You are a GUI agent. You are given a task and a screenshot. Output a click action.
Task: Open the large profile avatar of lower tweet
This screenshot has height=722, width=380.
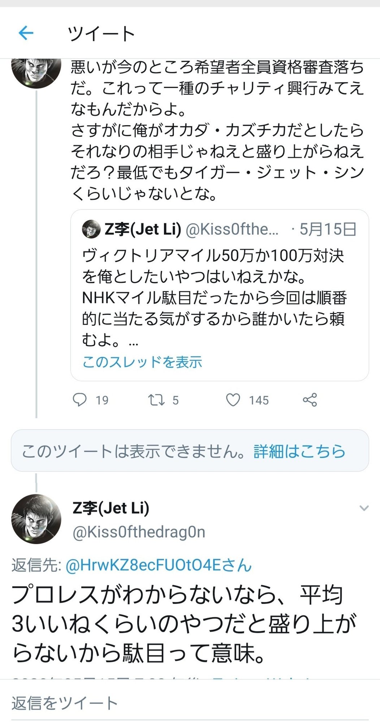tap(36, 519)
